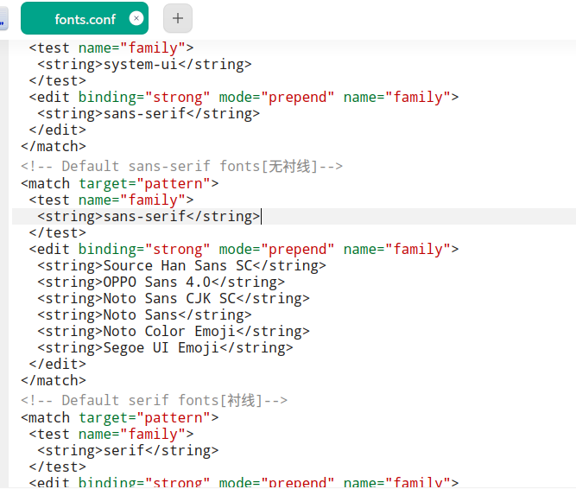
Task: Click the Noto Sans CJK SC string line
Action: pos(174,299)
